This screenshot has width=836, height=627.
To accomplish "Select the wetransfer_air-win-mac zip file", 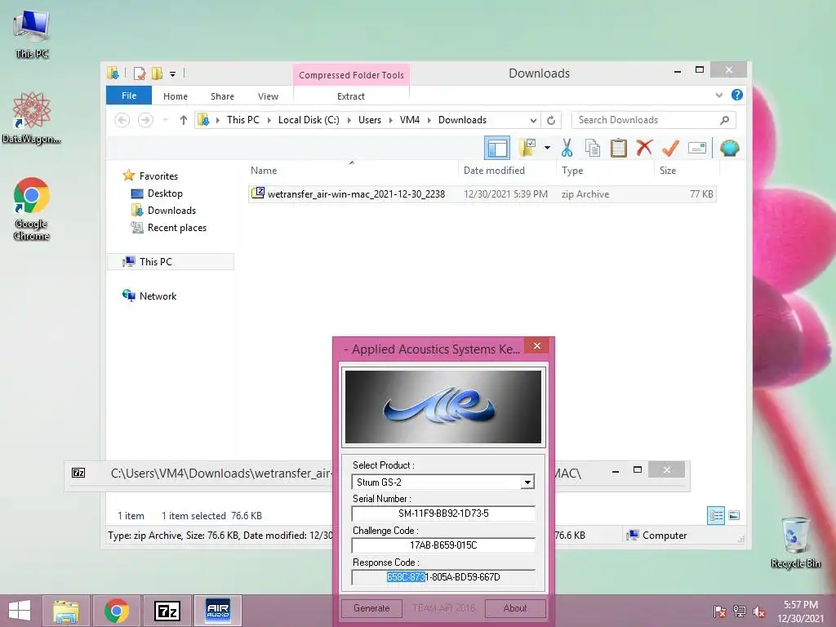I will pyautogui.click(x=482, y=194).
